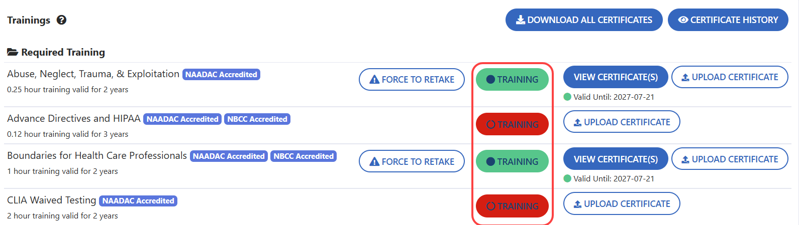
Task: Upload certificate for Advance Directives and HIPAA
Action: pos(622,122)
